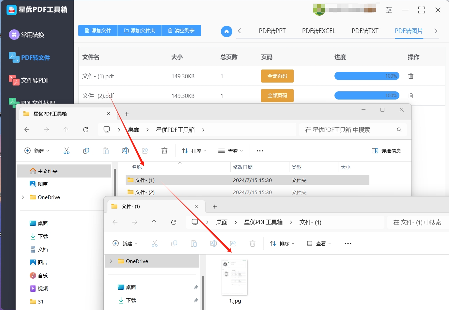This screenshot has width=449, height=310.
Task: Open settings icon in PDF toolbox title bar
Action: 389,10
